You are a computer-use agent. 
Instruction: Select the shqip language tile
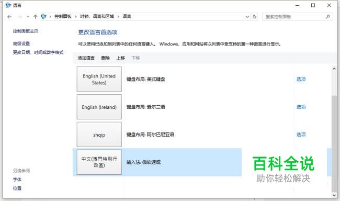99,135
